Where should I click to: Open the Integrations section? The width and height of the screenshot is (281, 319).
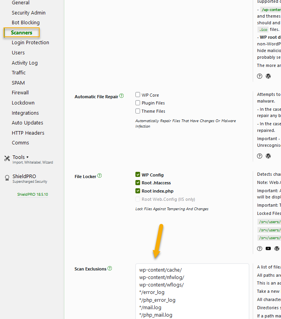click(25, 113)
